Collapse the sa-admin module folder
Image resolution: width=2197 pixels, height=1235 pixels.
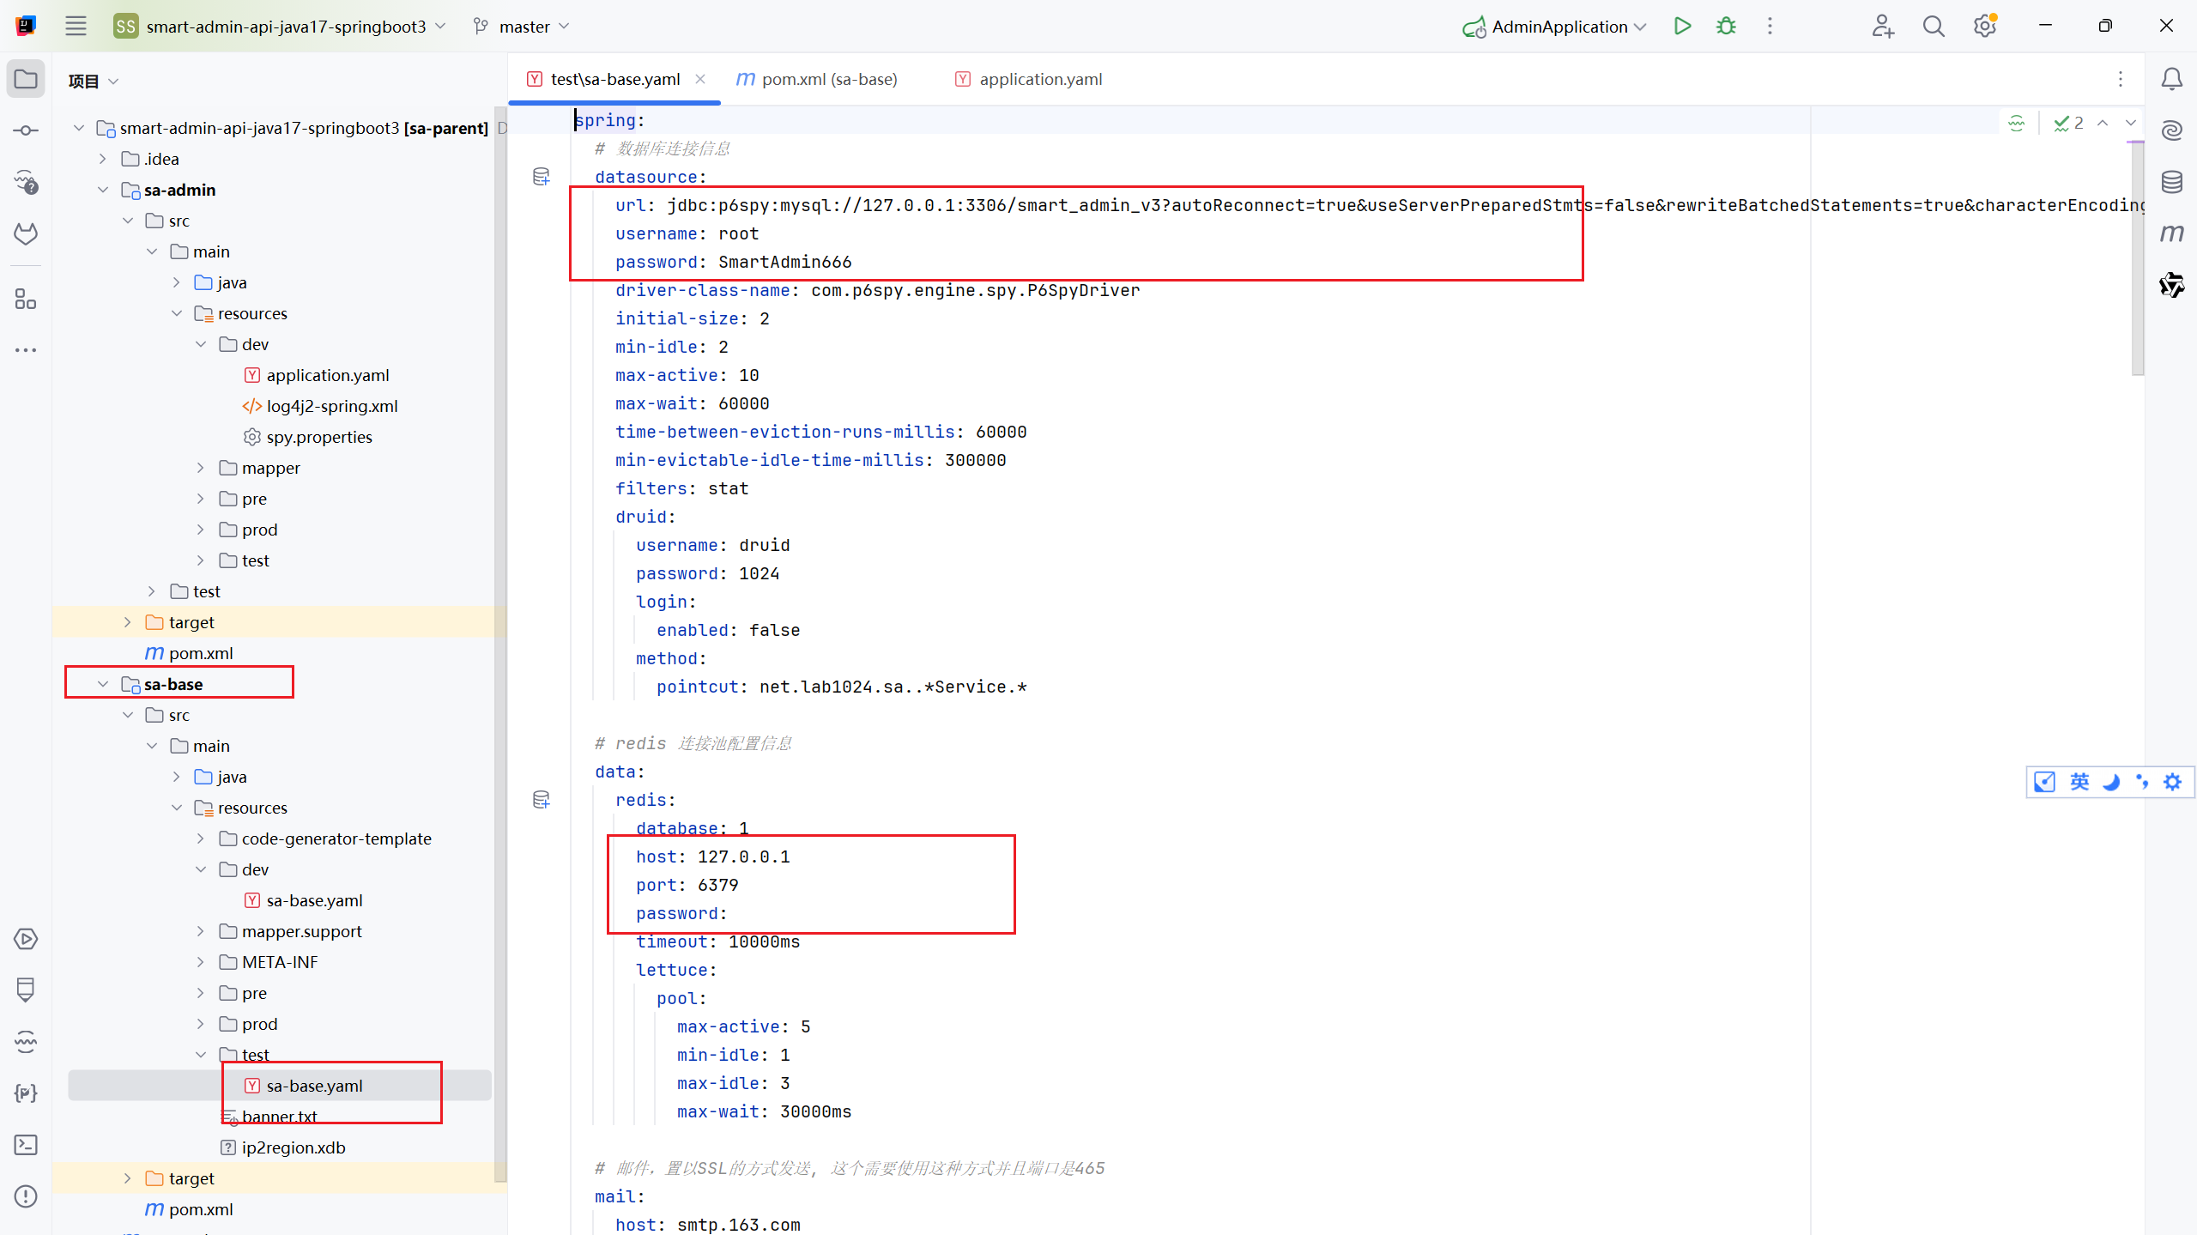[x=103, y=190]
